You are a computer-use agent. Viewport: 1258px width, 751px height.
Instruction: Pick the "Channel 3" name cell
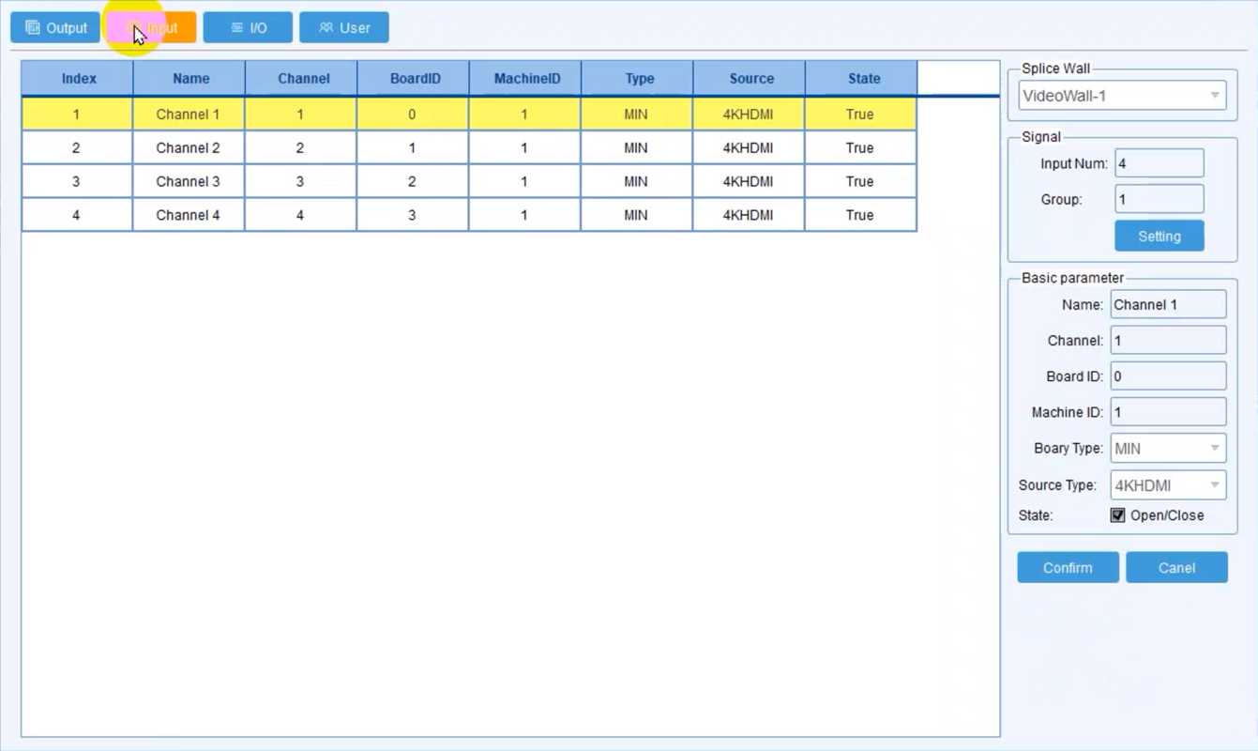click(x=189, y=182)
